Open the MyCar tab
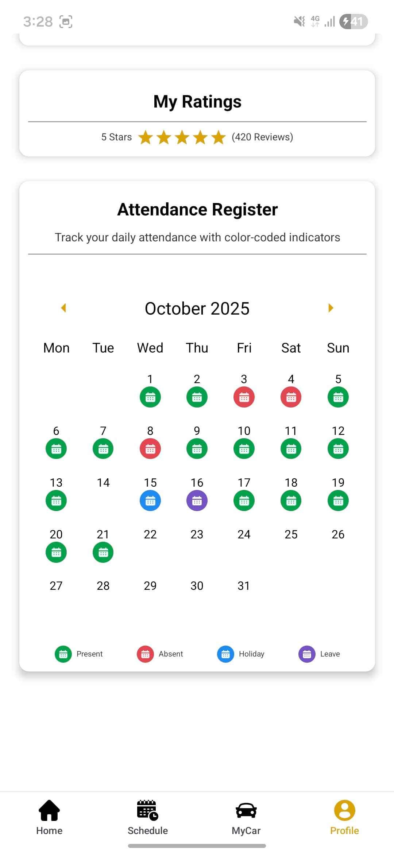The height and width of the screenshot is (853, 394). pos(246,810)
